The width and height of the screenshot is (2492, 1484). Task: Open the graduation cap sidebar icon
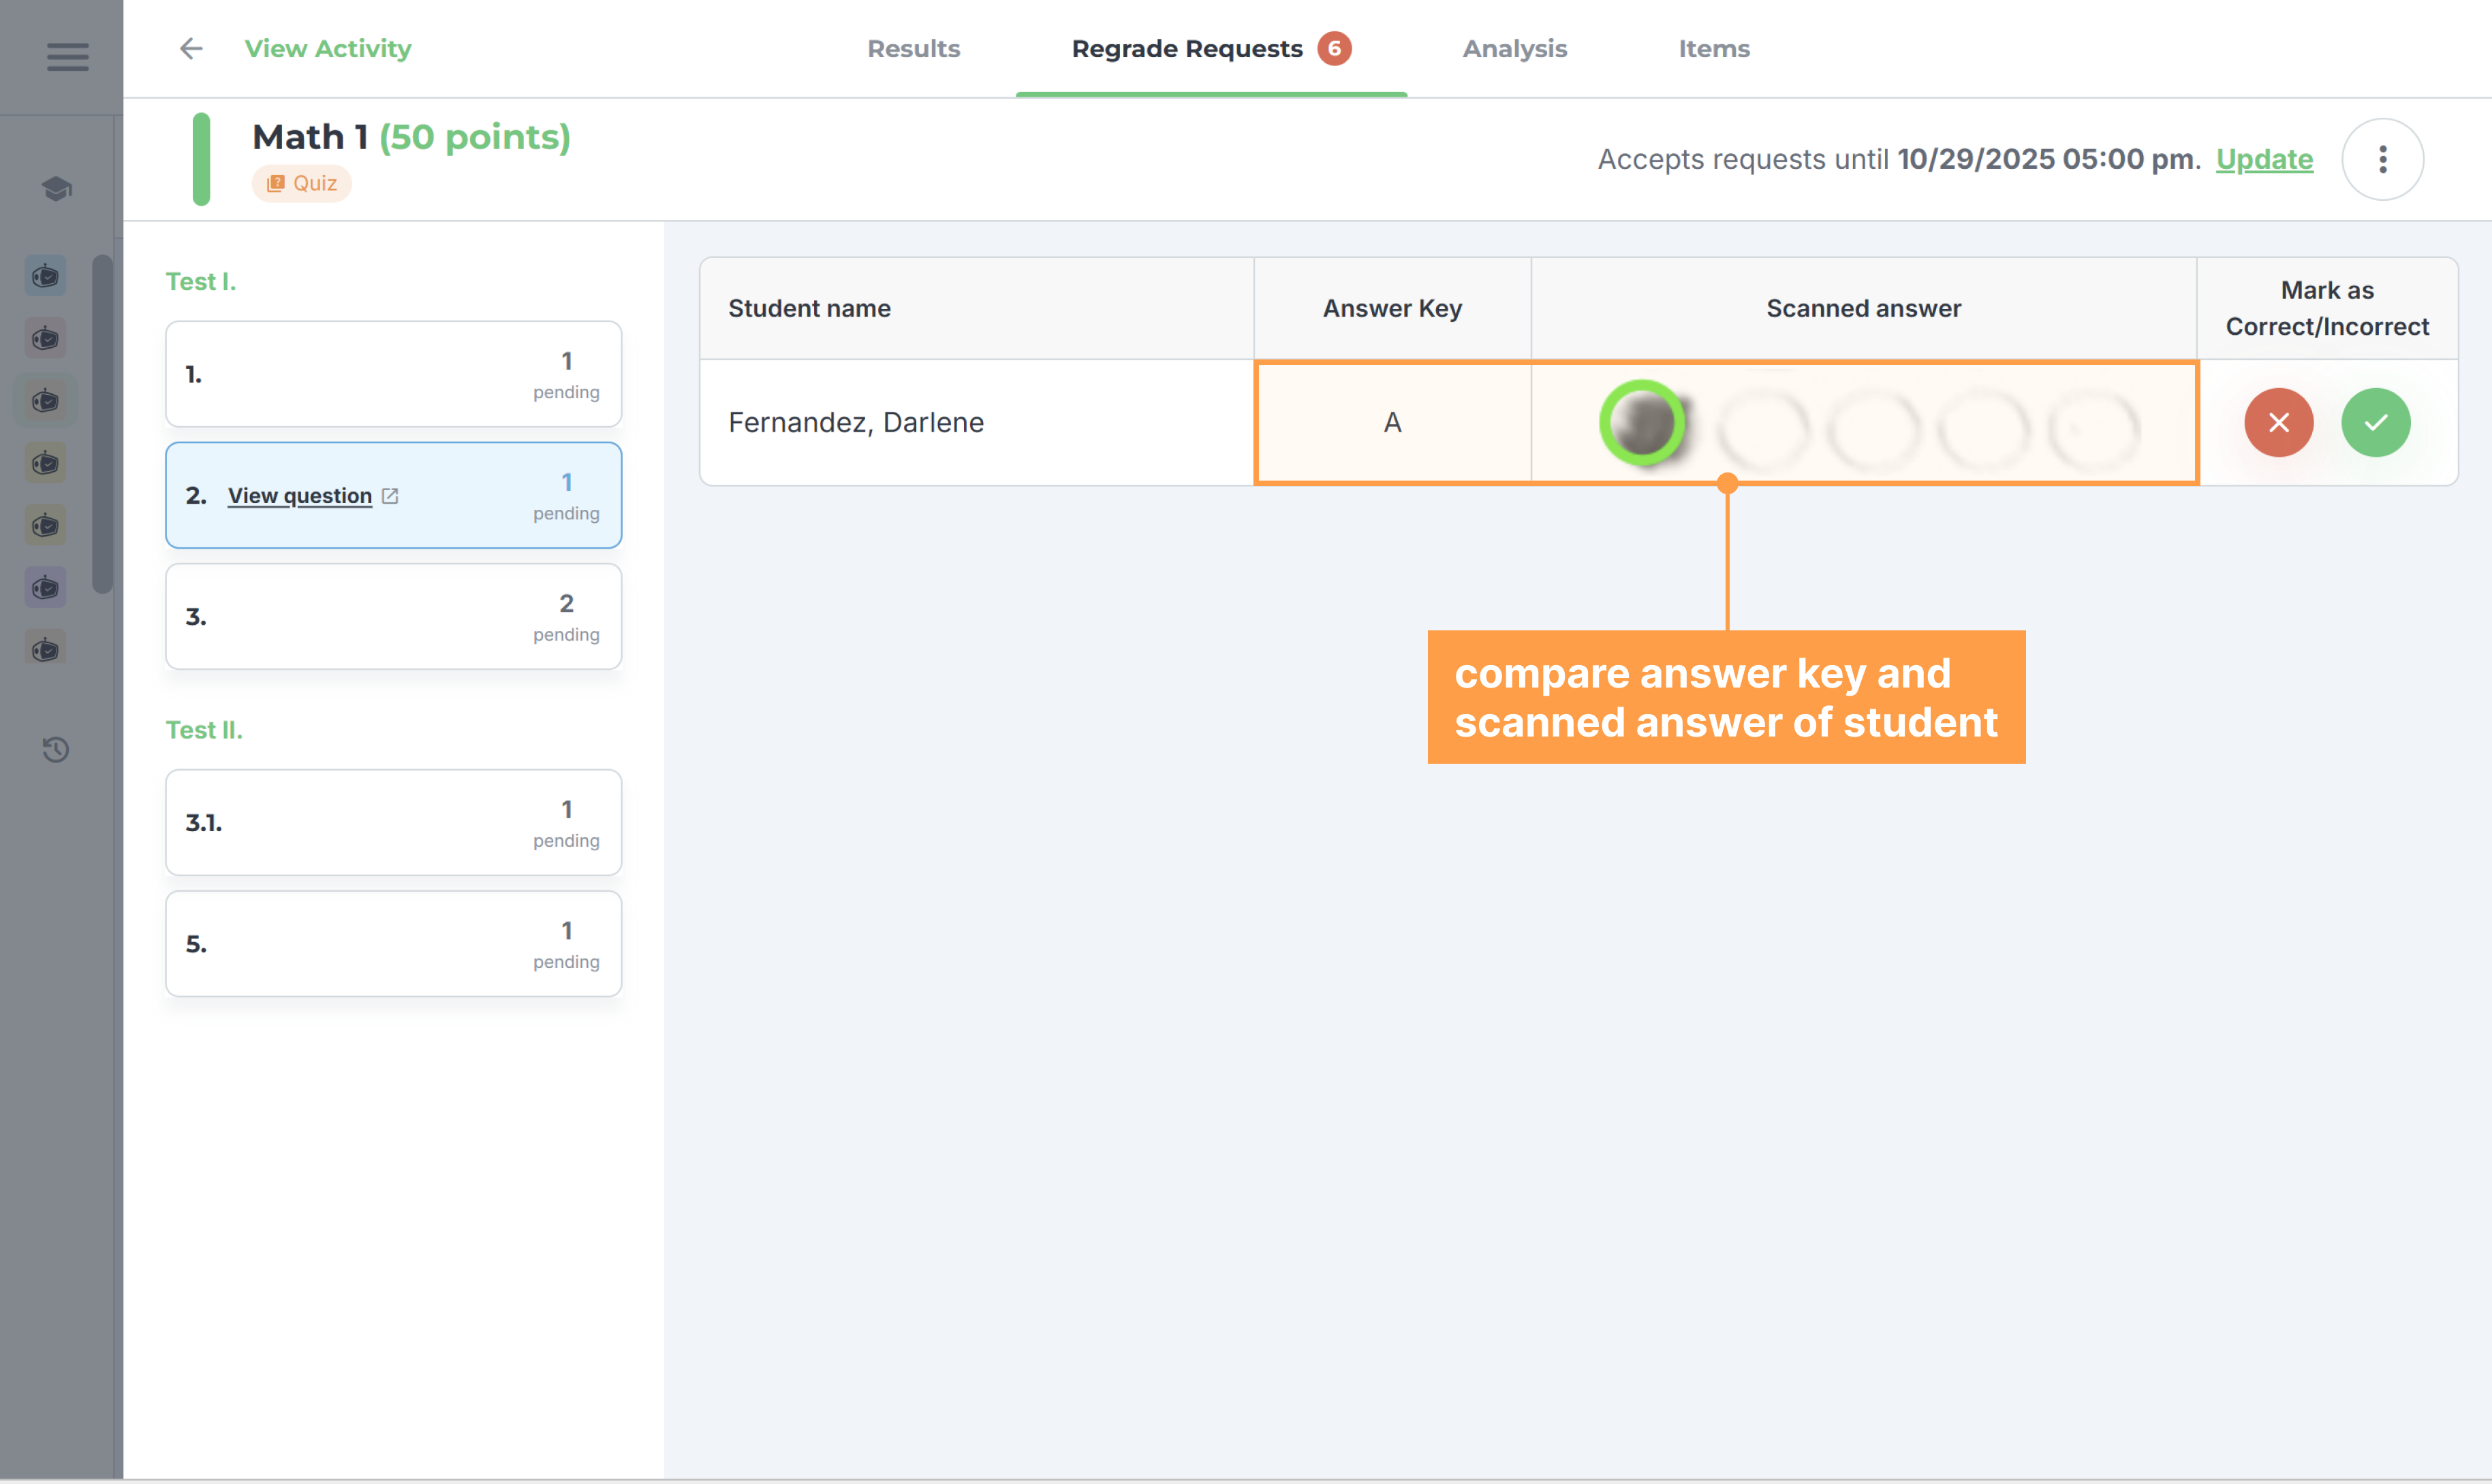[57, 188]
